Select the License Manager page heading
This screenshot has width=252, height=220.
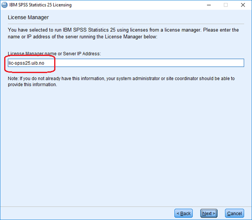point(28,18)
